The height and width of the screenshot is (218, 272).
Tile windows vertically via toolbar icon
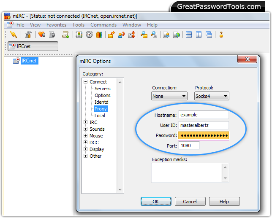[199, 35]
